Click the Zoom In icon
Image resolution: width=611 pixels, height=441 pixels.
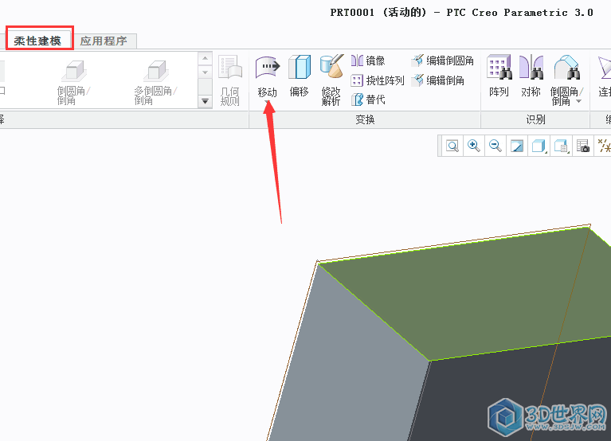(x=474, y=146)
